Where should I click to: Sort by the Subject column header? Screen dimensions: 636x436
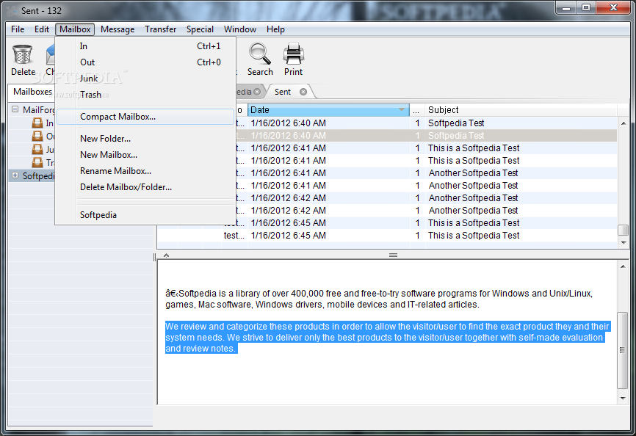tap(521, 110)
